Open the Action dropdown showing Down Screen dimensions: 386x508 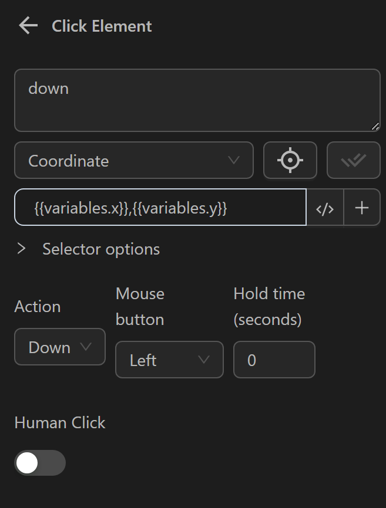(x=60, y=347)
